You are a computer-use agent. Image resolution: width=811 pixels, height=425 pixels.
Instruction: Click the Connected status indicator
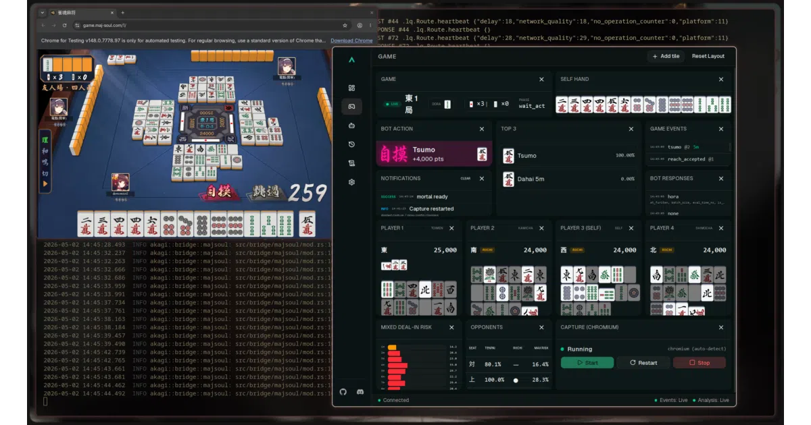click(394, 400)
